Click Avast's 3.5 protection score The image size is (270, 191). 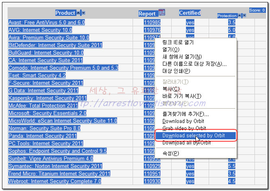point(232,22)
